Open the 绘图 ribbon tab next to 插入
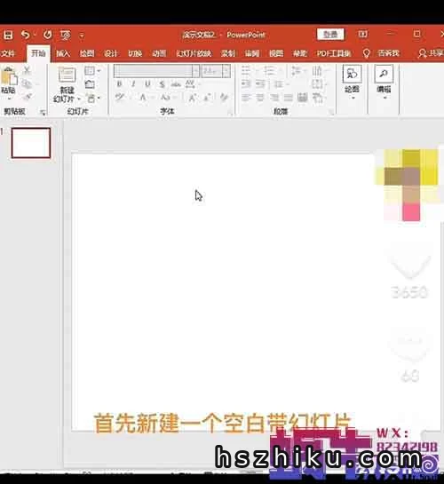This screenshot has height=484, width=444. pyautogui.click(x=87, y=53)
